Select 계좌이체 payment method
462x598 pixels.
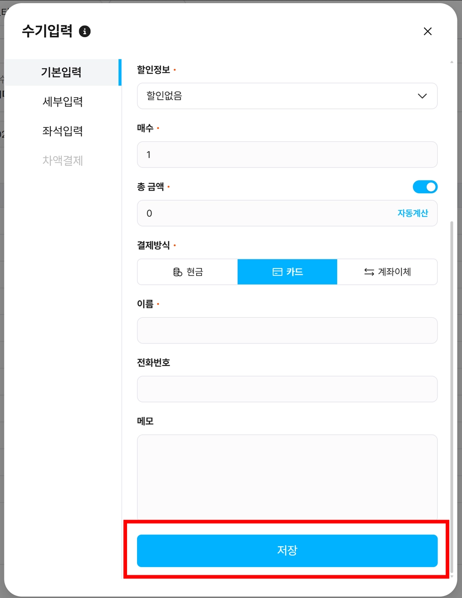387,272
